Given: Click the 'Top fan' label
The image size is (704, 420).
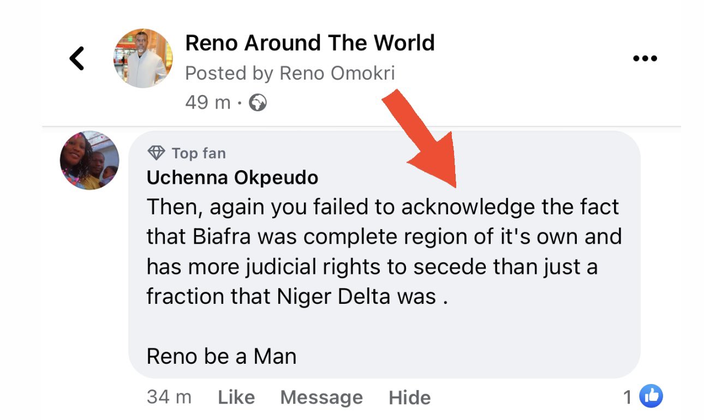Looking at the screenshot, I should (199, 153).
